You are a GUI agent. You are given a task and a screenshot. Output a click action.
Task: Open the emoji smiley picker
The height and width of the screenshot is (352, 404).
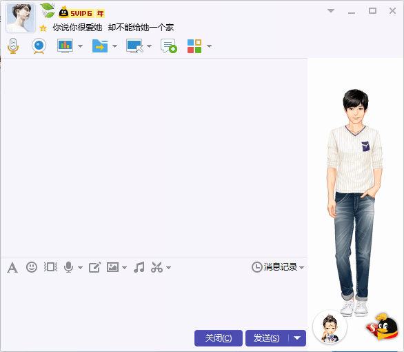click(x=32, y=267)
